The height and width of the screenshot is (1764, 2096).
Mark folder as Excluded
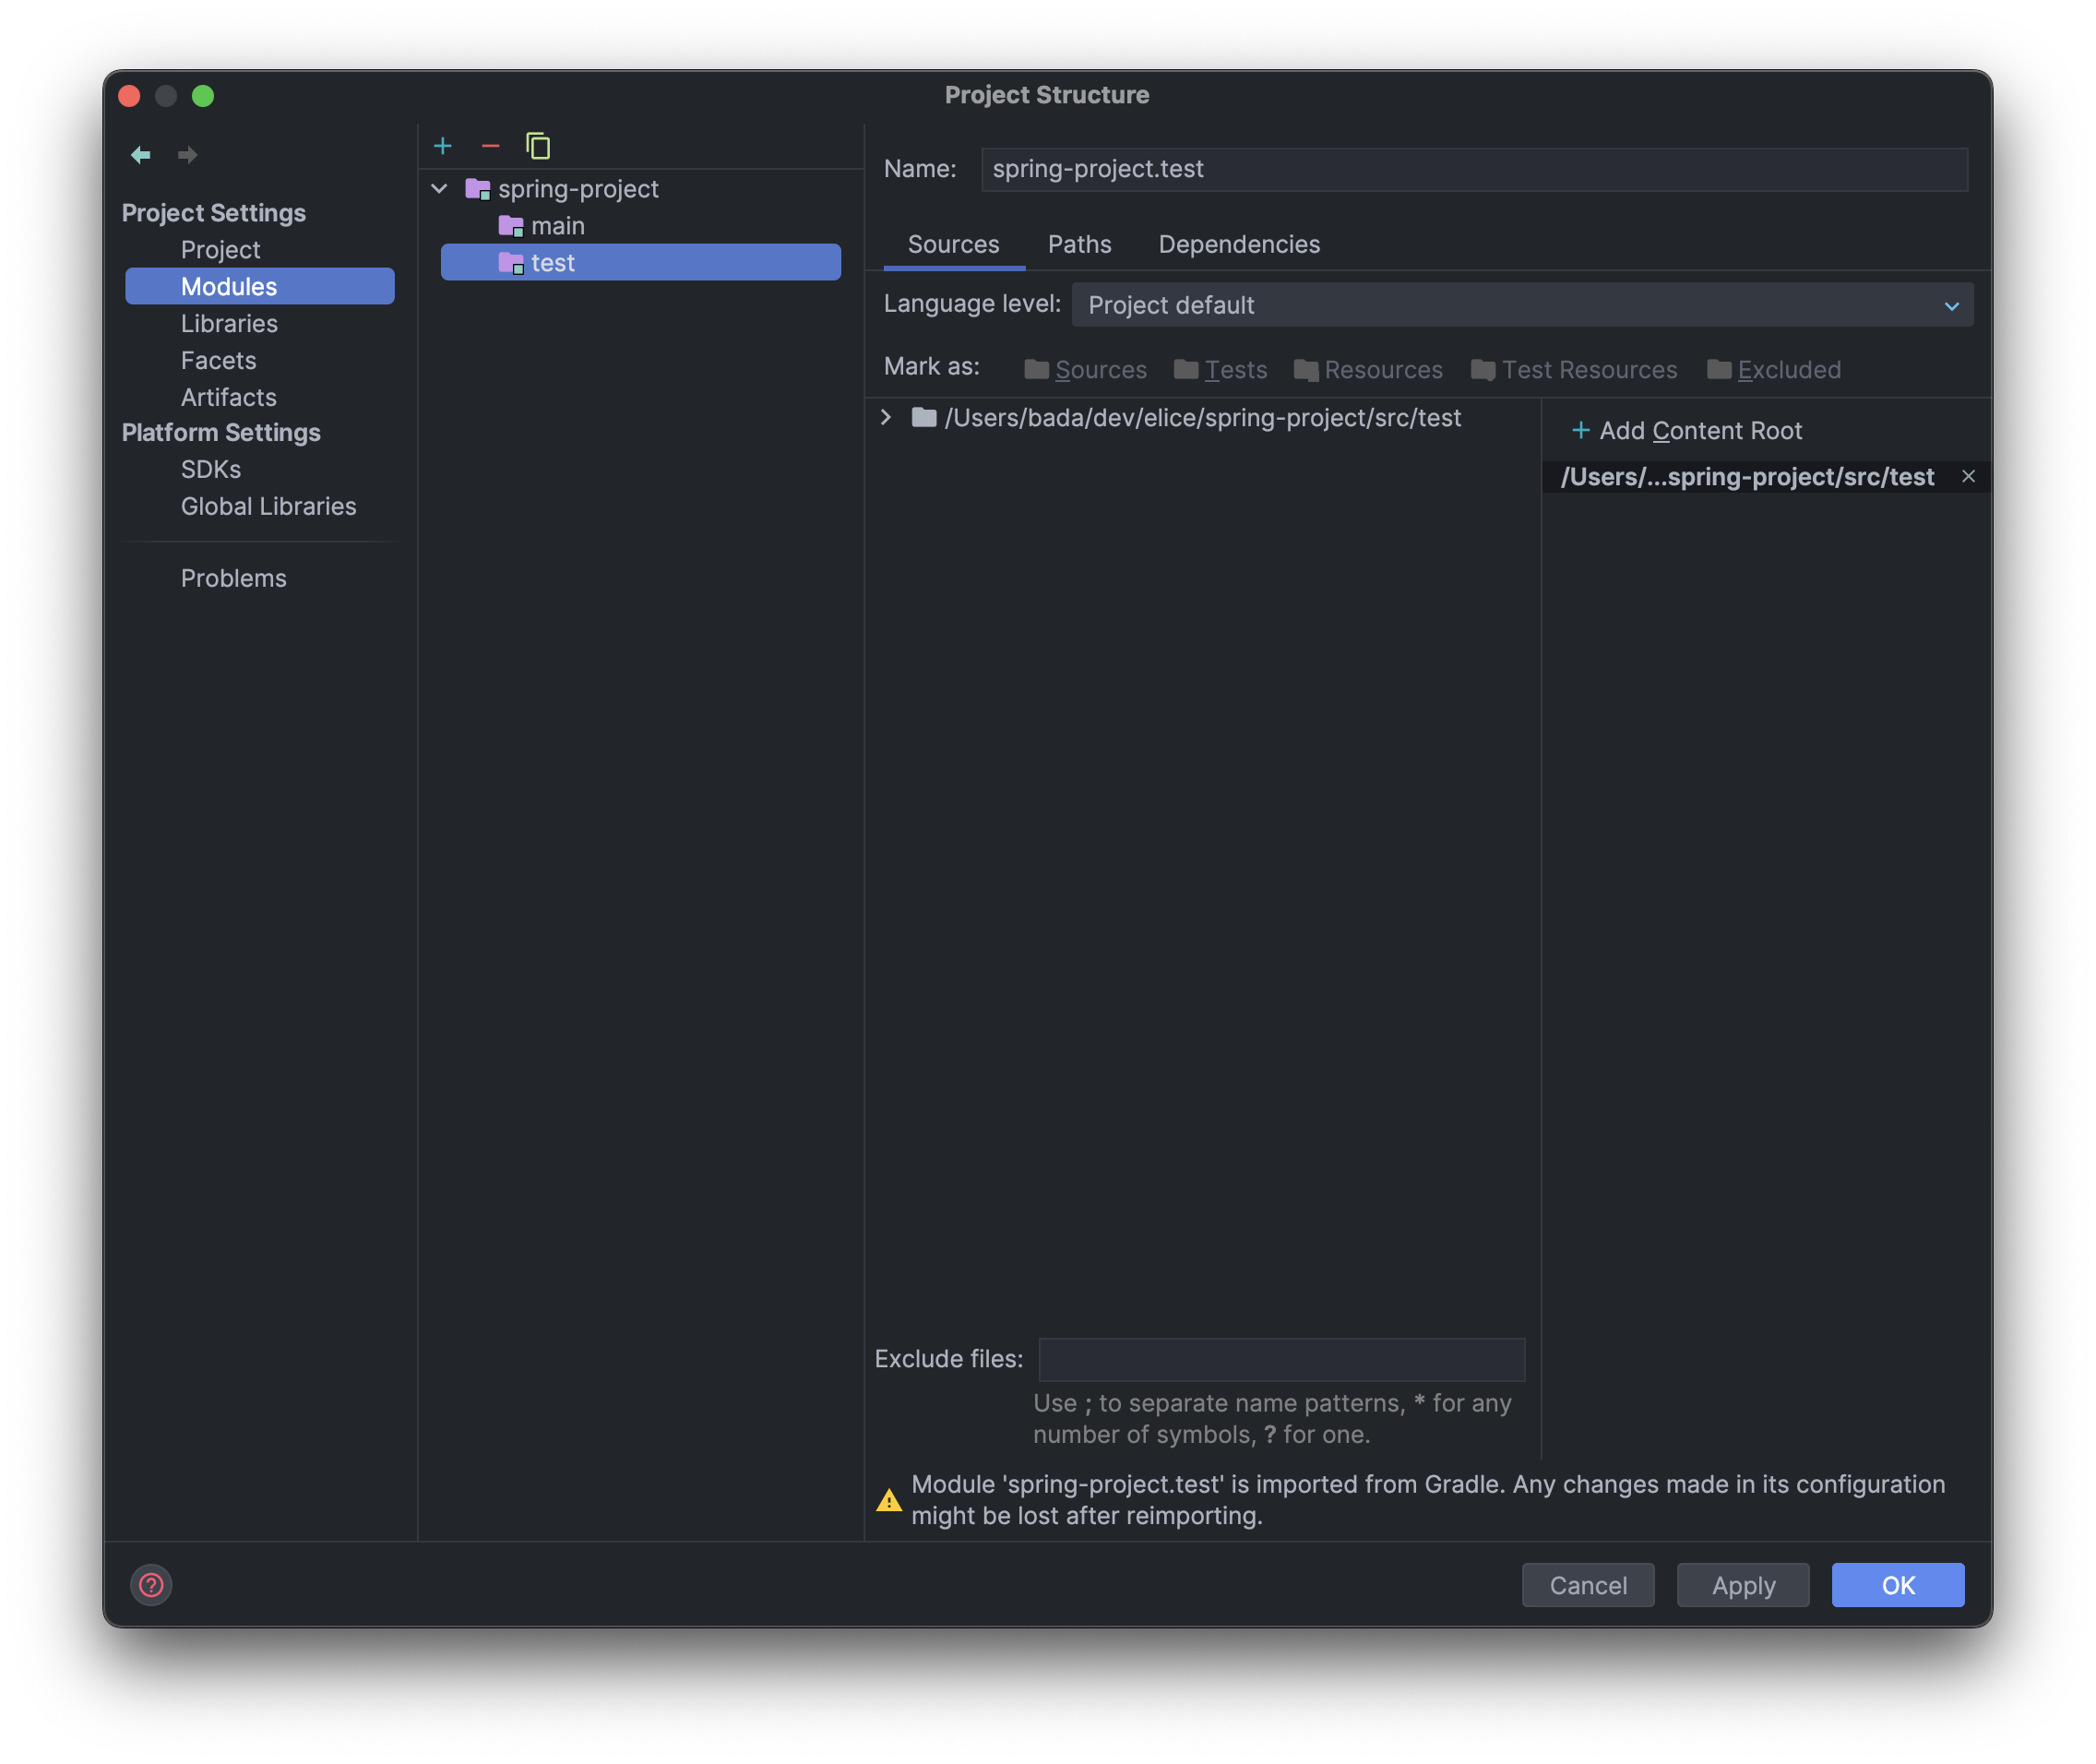click(x=1773, y=370)
